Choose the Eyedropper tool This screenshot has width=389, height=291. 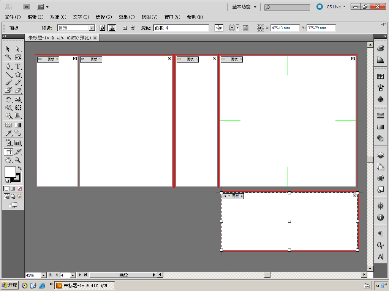click(x=8, y=133)
